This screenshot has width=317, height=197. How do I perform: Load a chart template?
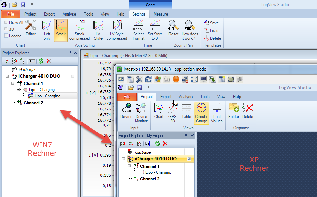coord(211,31)
